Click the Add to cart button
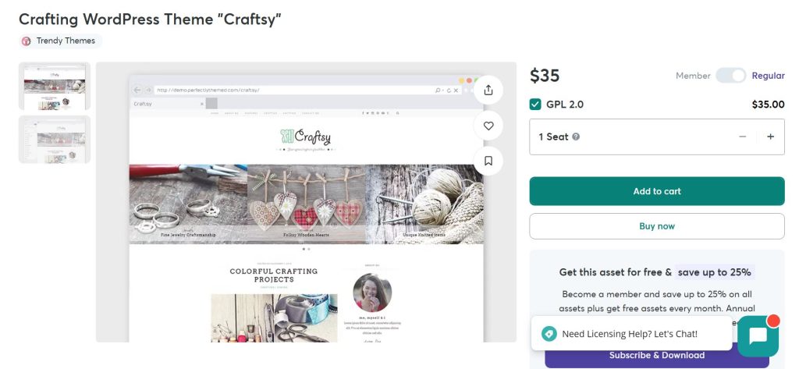The width and height of the screenshot is (799, 369). click(657, 191)
